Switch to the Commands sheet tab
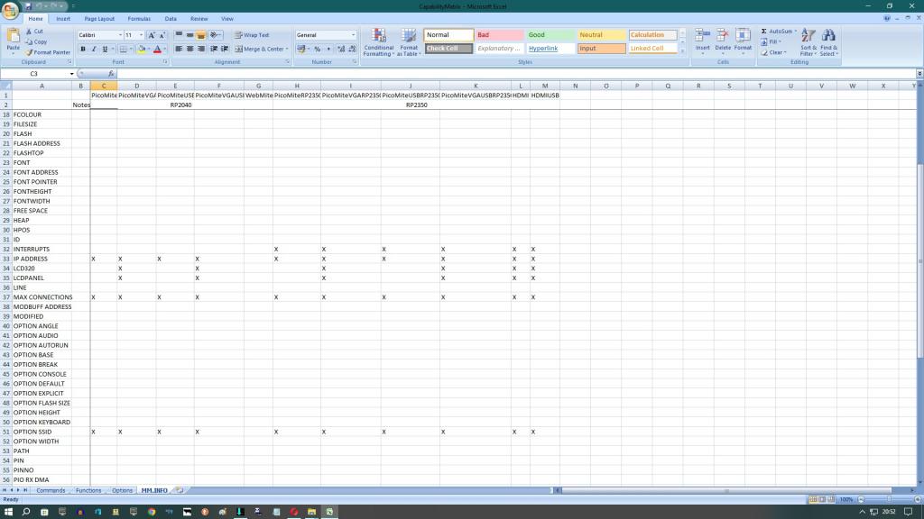This screenshot has width=924, height=519. [51, 490]
